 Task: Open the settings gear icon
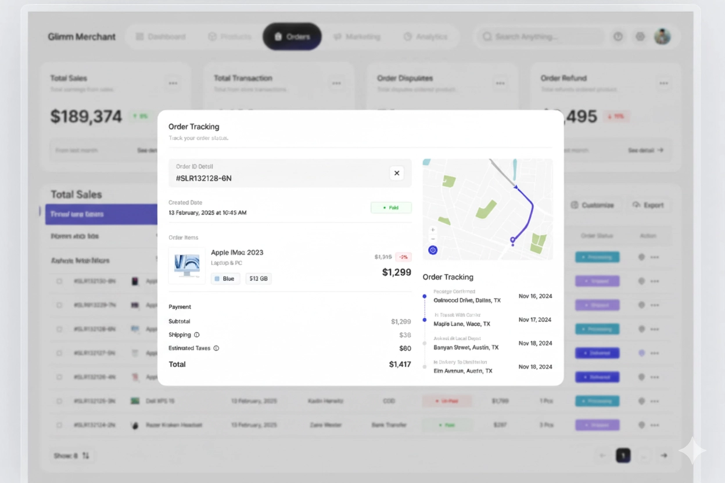(x=640, y=37)
